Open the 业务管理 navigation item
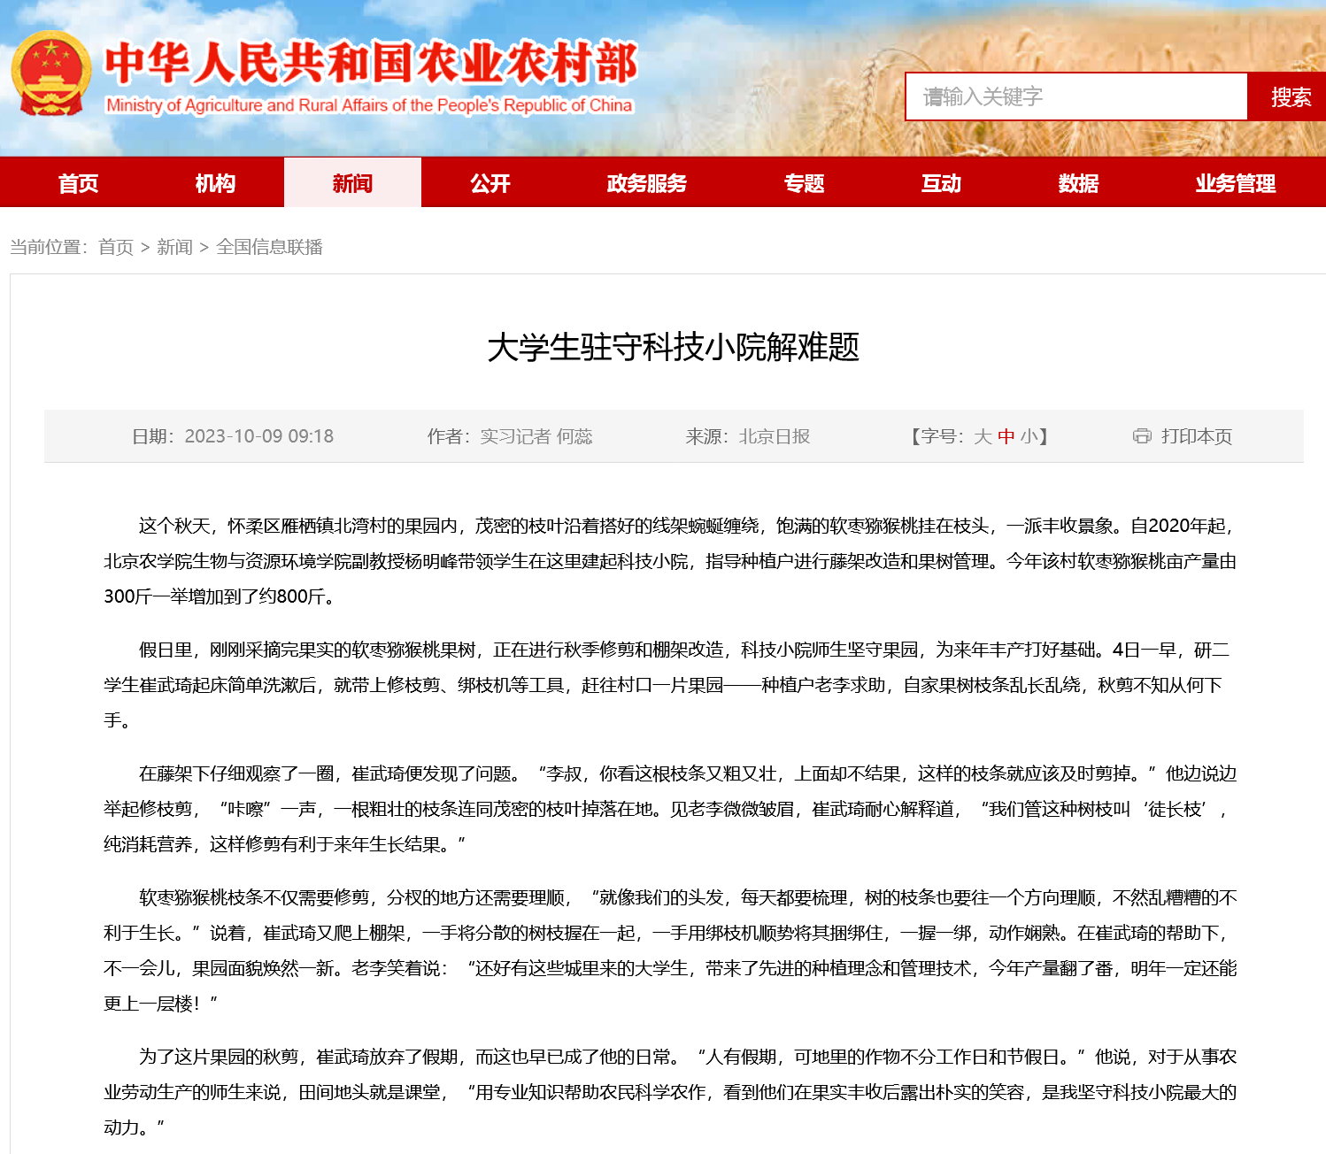This screenshot has height=1154, width=1326. (x=1235, y=183)
